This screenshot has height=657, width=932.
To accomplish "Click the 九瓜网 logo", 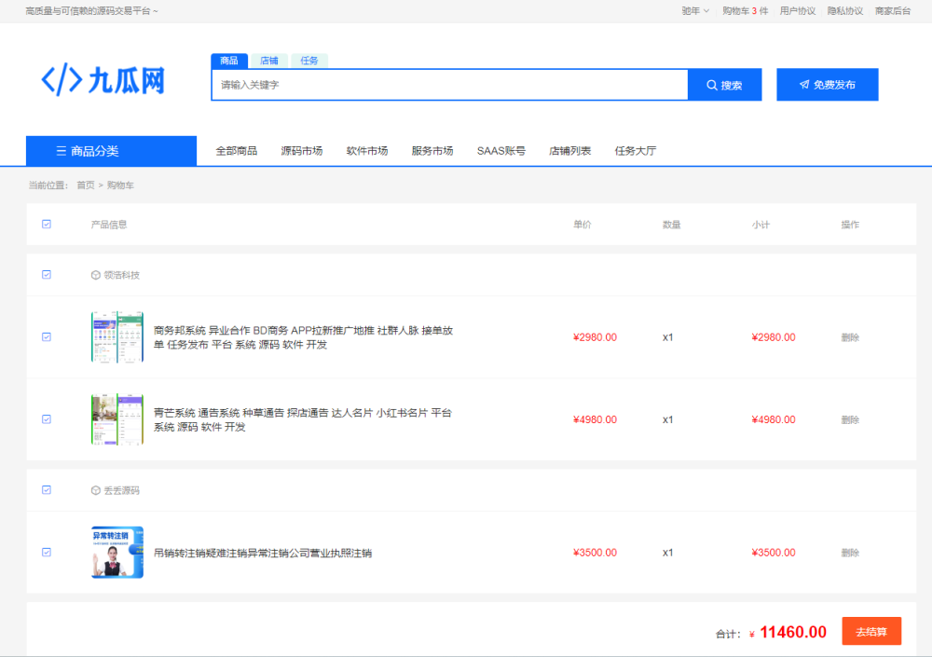I will pyautogui.click(x=103, y=81).
